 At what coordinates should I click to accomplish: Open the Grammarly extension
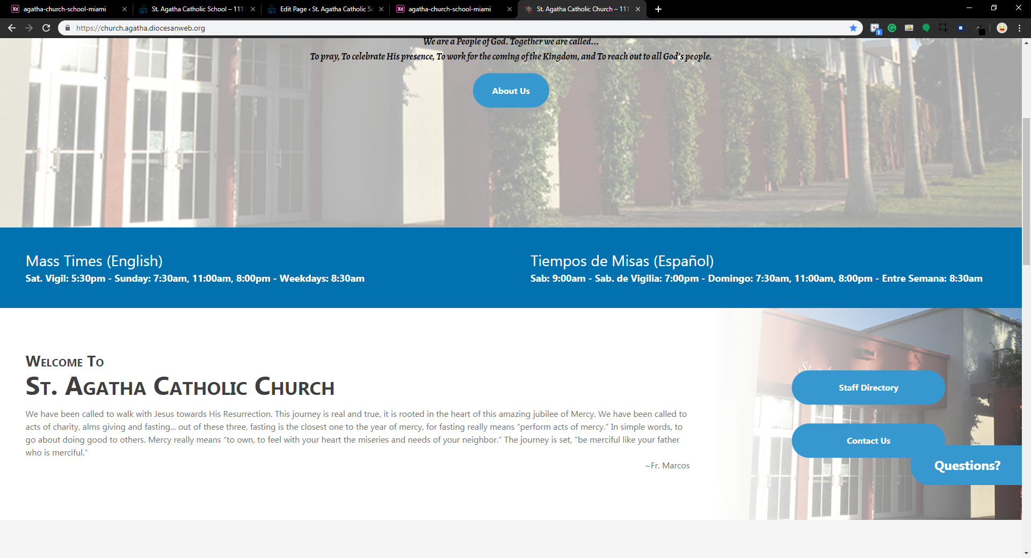point(892,28)
